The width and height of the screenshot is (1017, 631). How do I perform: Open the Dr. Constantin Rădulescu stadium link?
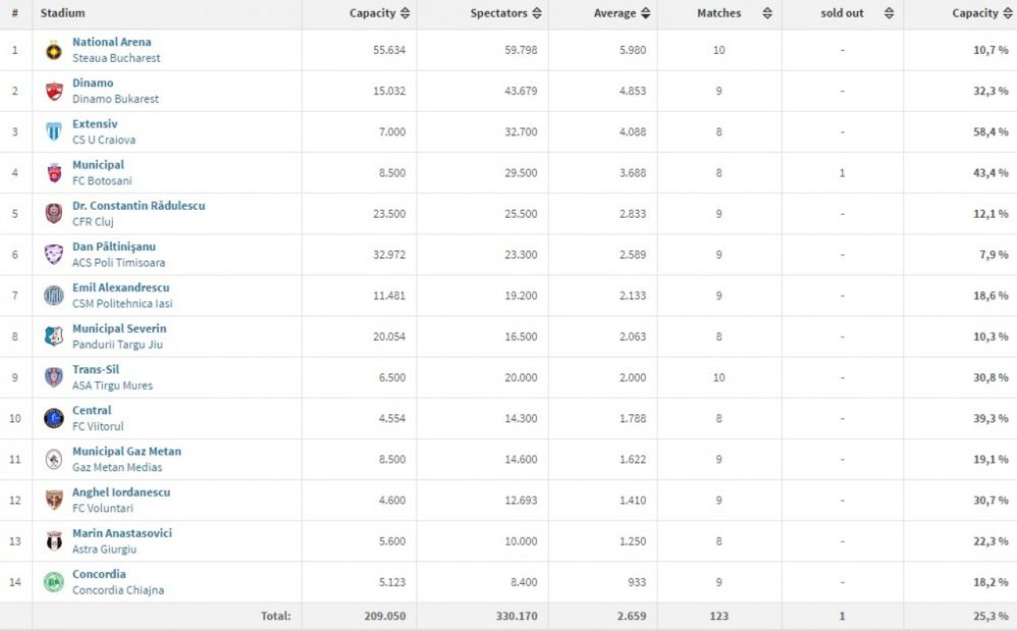[139, 206]
